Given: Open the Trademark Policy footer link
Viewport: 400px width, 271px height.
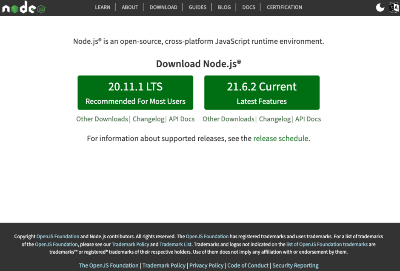Looking at the screenshot, I should (x=164, y=265).
